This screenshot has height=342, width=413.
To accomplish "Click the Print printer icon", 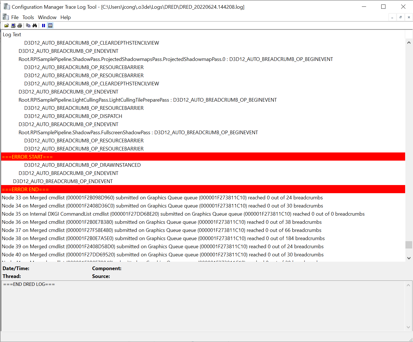I will [x=20, y=26].
